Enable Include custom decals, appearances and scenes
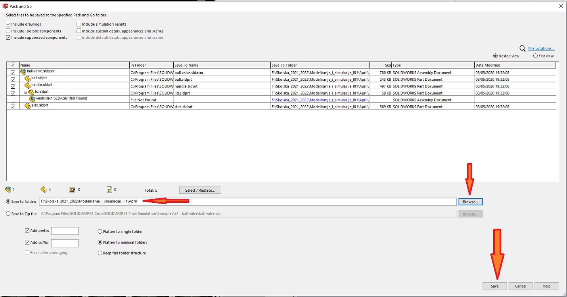 pos(79,31)
